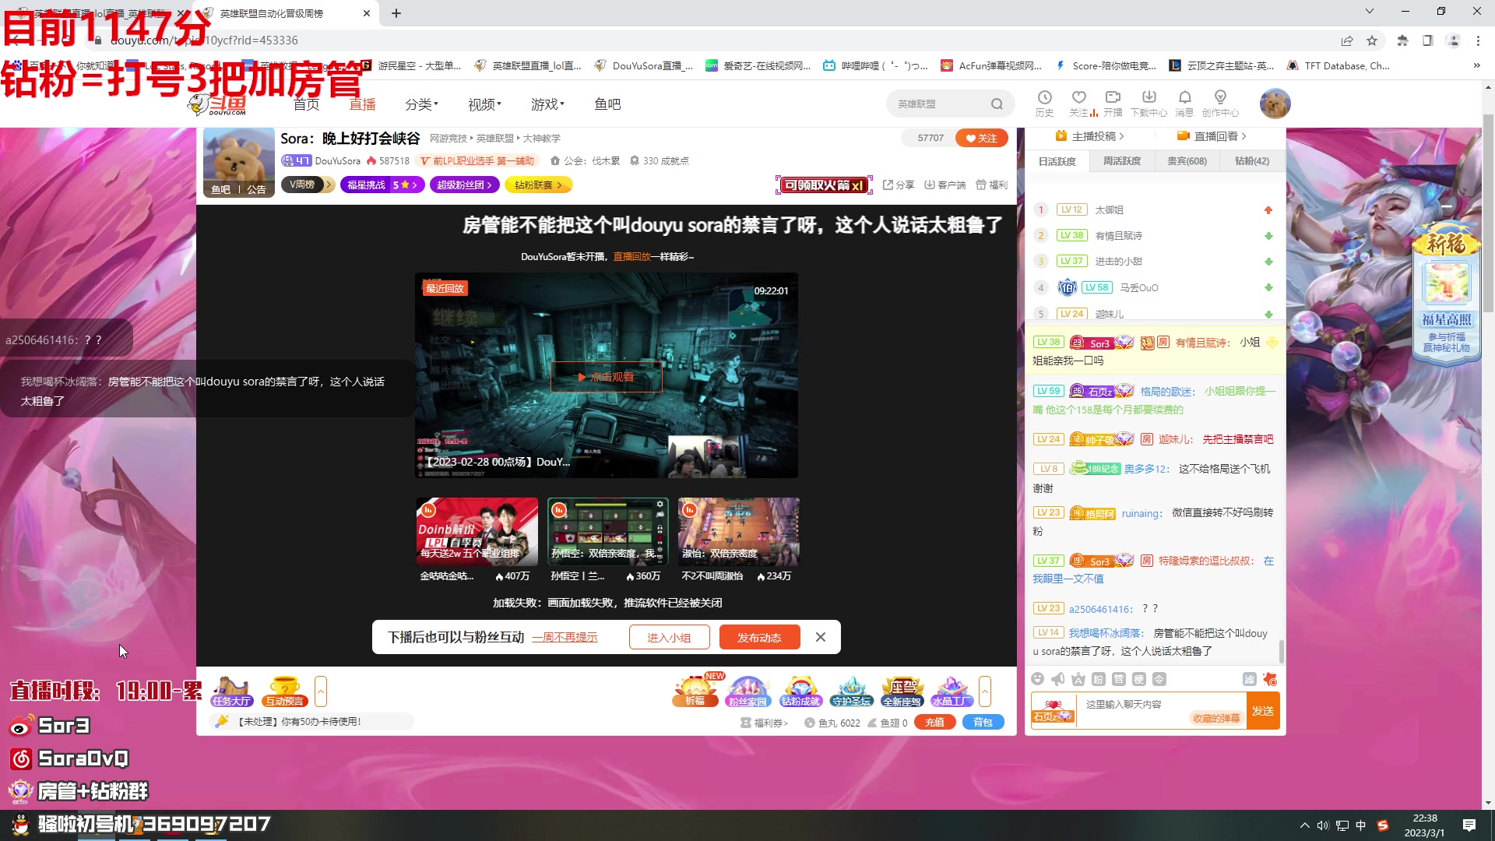Open the 祈福 blessing icon

[x=695, y=691]
